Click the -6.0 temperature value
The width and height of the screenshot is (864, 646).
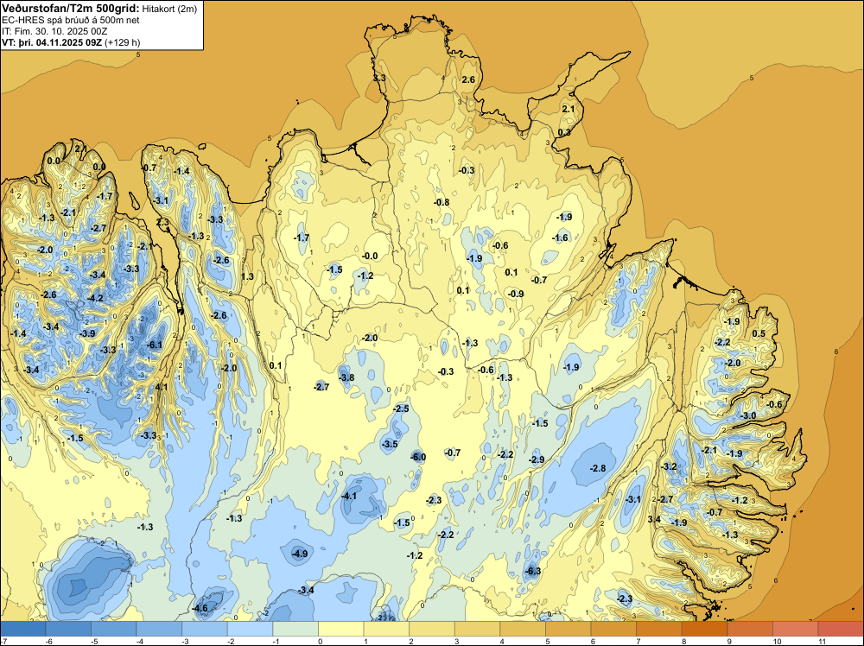418,457
